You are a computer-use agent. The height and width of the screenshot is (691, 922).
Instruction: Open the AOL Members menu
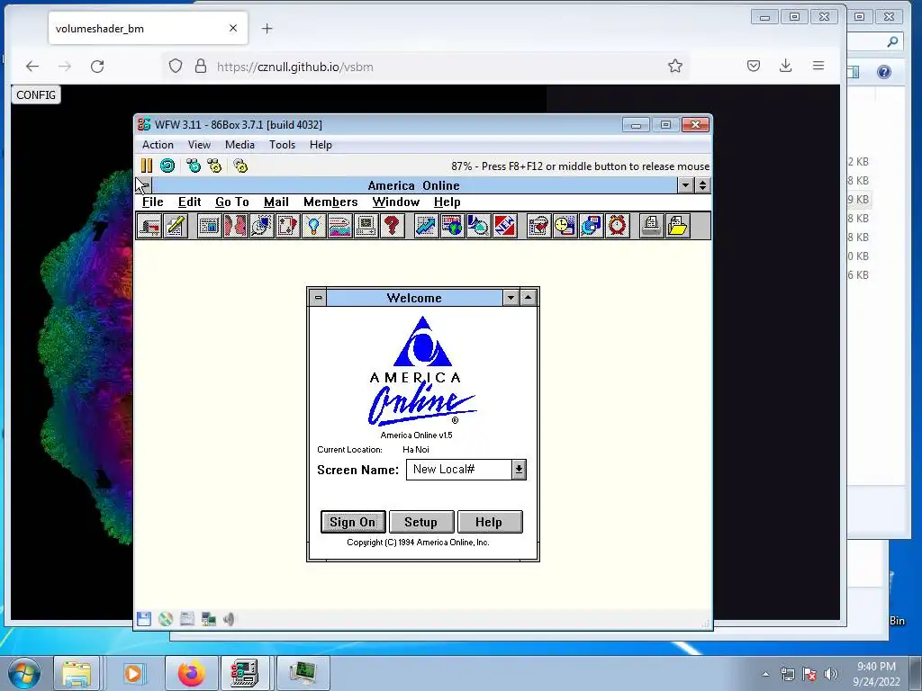[330, 202]
